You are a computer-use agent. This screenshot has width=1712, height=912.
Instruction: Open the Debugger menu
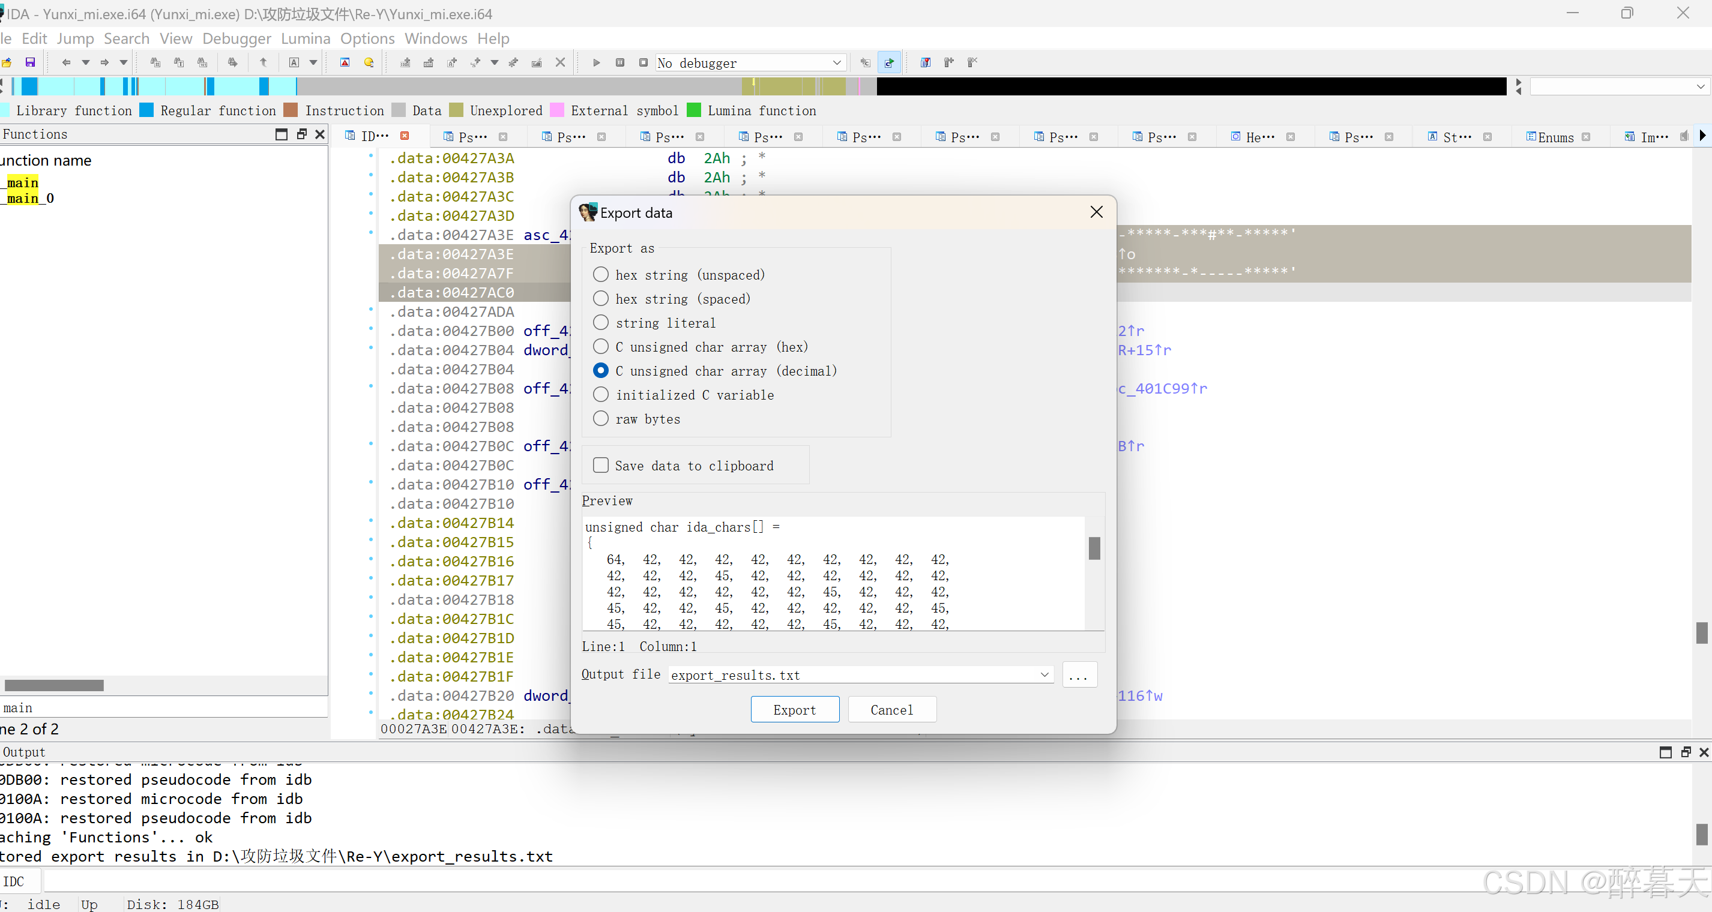[236, 38]
